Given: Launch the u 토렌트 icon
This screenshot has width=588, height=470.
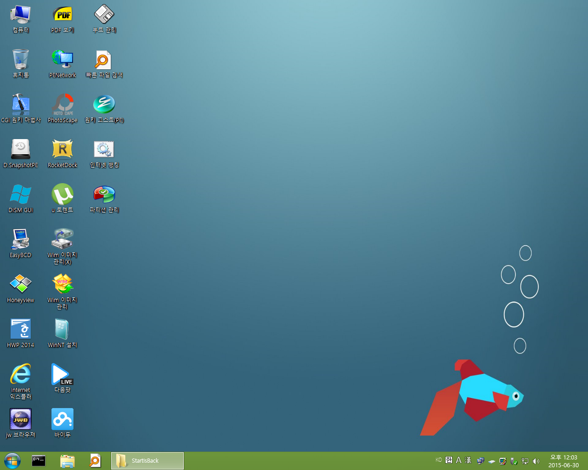Looking at the screenshot, I should [x=62, y=199].
